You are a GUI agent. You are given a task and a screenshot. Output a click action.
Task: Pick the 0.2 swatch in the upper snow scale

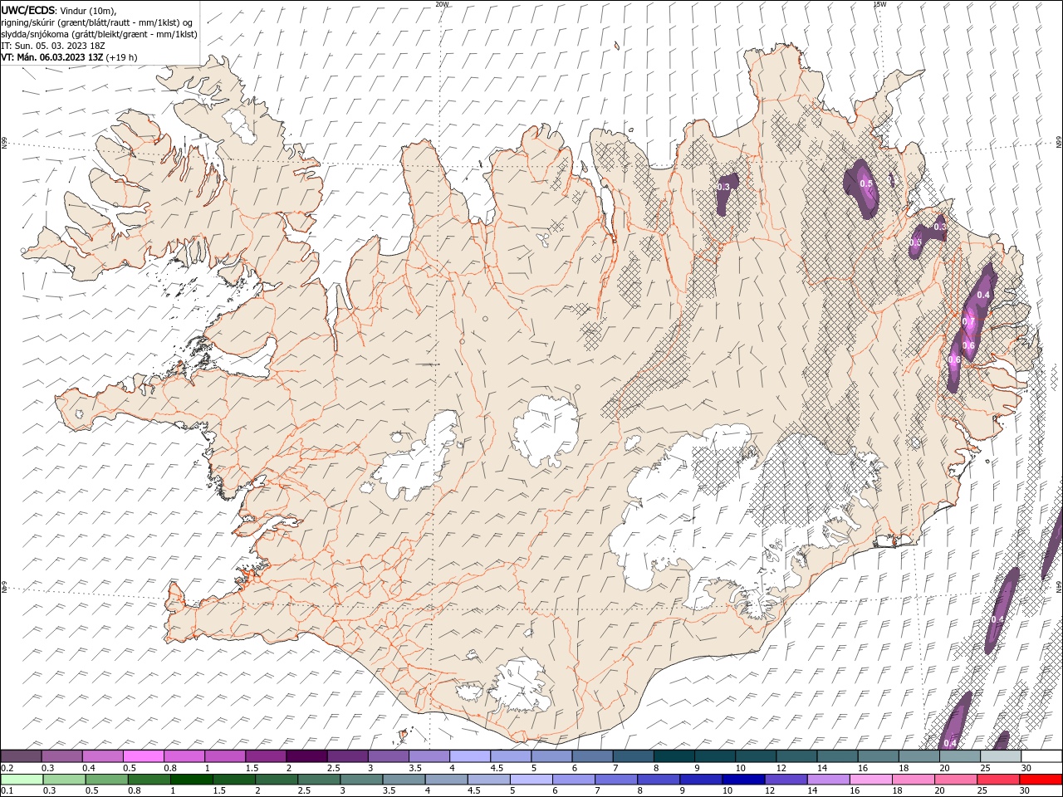coord(21,756)
